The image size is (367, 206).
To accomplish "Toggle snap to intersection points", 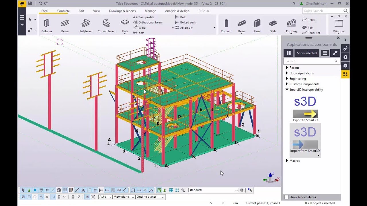I will point(47,197).
